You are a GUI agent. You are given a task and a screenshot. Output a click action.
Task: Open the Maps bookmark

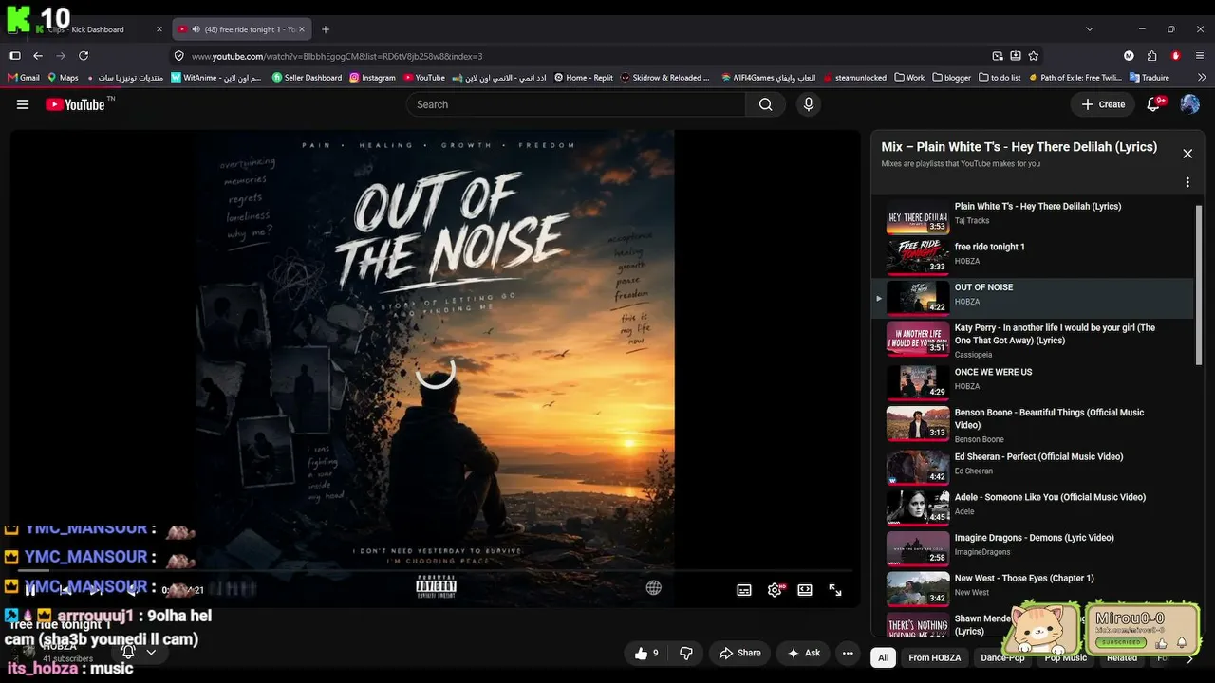[62, 78]
